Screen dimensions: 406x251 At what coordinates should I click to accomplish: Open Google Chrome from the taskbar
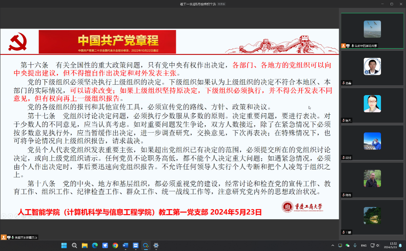point(115,246)
